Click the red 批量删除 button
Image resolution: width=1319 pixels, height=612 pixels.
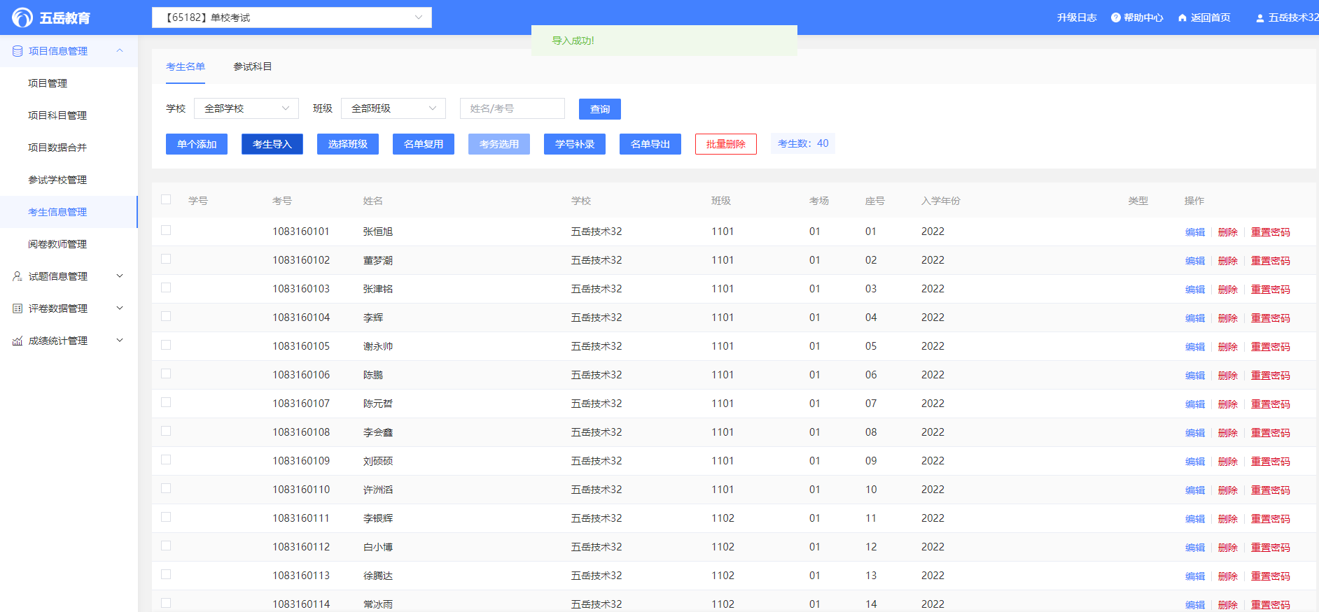click(x=725, y=144)
